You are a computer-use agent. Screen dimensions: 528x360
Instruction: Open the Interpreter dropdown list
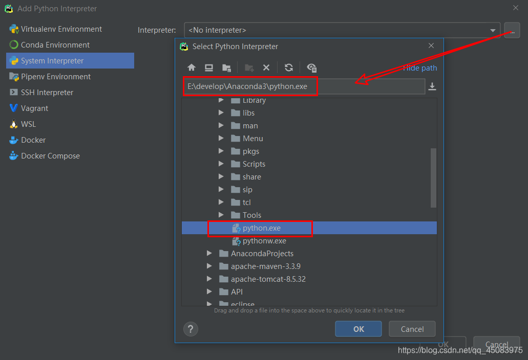[342, 30]
